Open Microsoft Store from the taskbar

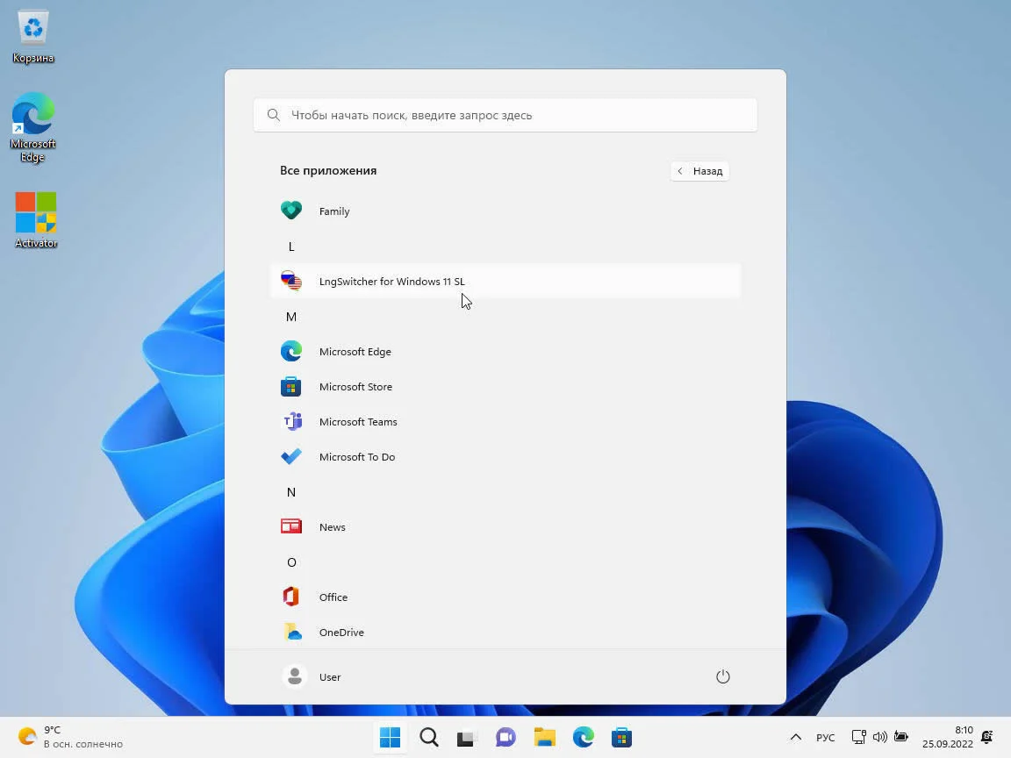[x=621, y=737]
